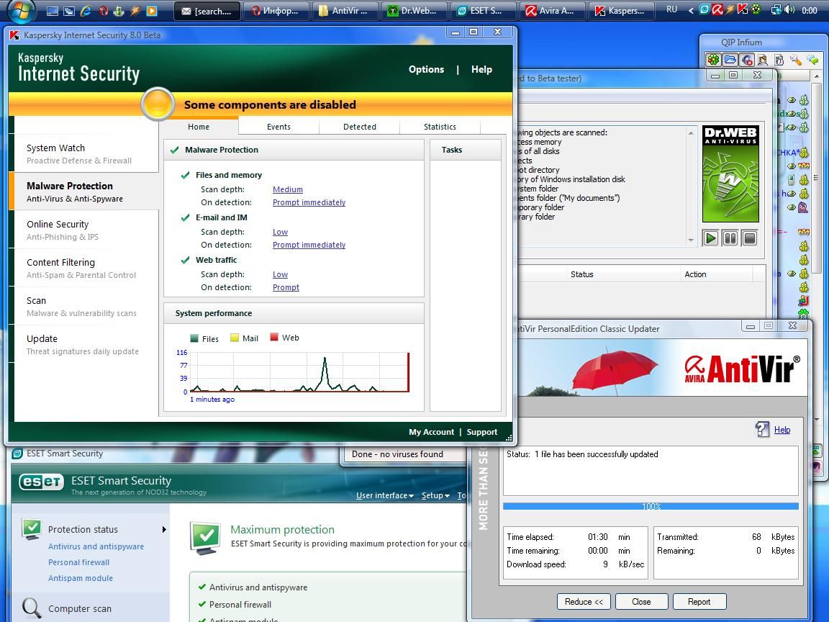Click the QIP Infium blue folder icon
Image resolution: width=829 pixels, height=622 pixels.
(730, 60)
